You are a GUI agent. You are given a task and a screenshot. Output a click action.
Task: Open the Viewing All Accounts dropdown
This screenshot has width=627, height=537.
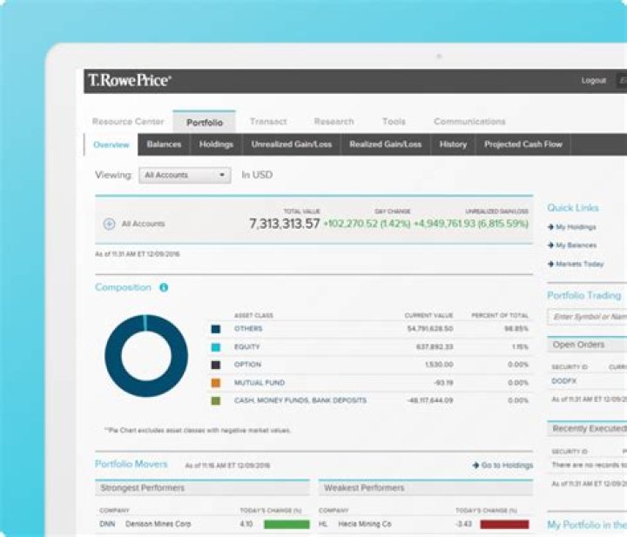tap(185, 175)
